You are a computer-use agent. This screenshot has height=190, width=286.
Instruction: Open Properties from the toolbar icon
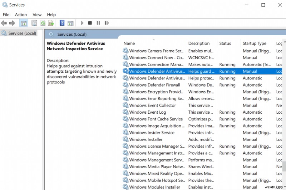[x=34, y=23]
